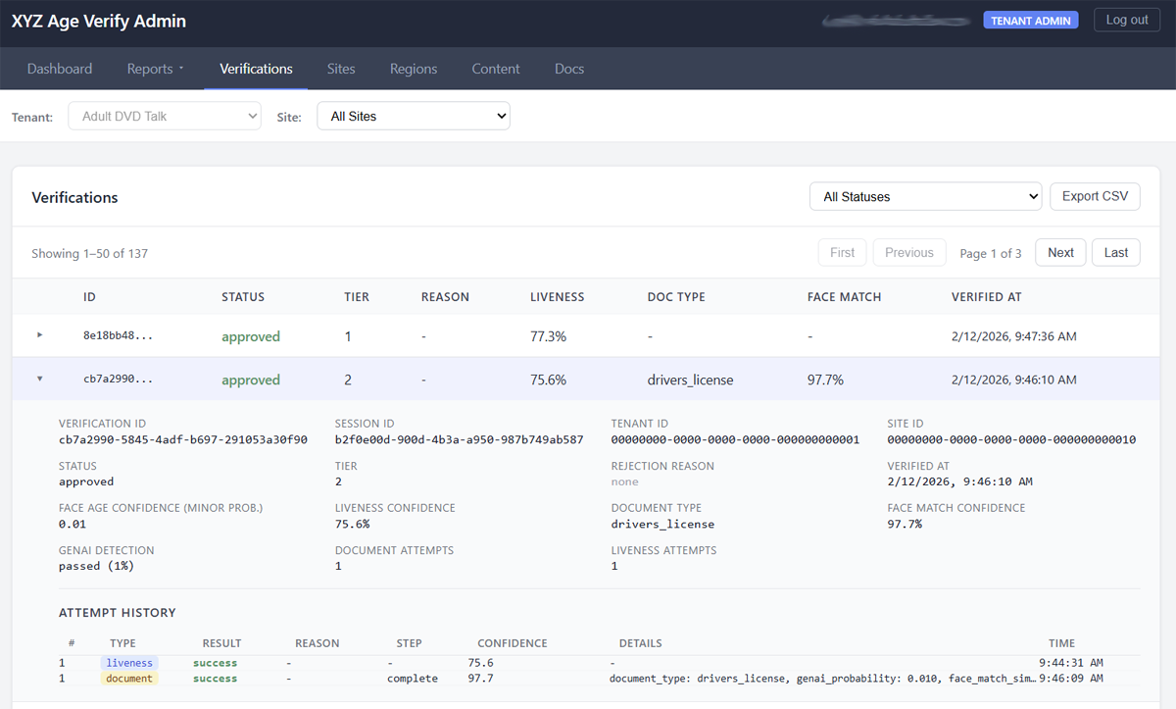The width and height of the screenshot is (1176, 709).
Task: Jump to the Last page
Action: coord(1116,252)
